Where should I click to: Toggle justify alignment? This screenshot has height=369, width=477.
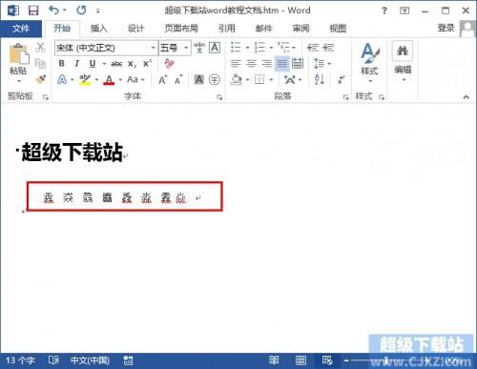[x=282, y=63]
